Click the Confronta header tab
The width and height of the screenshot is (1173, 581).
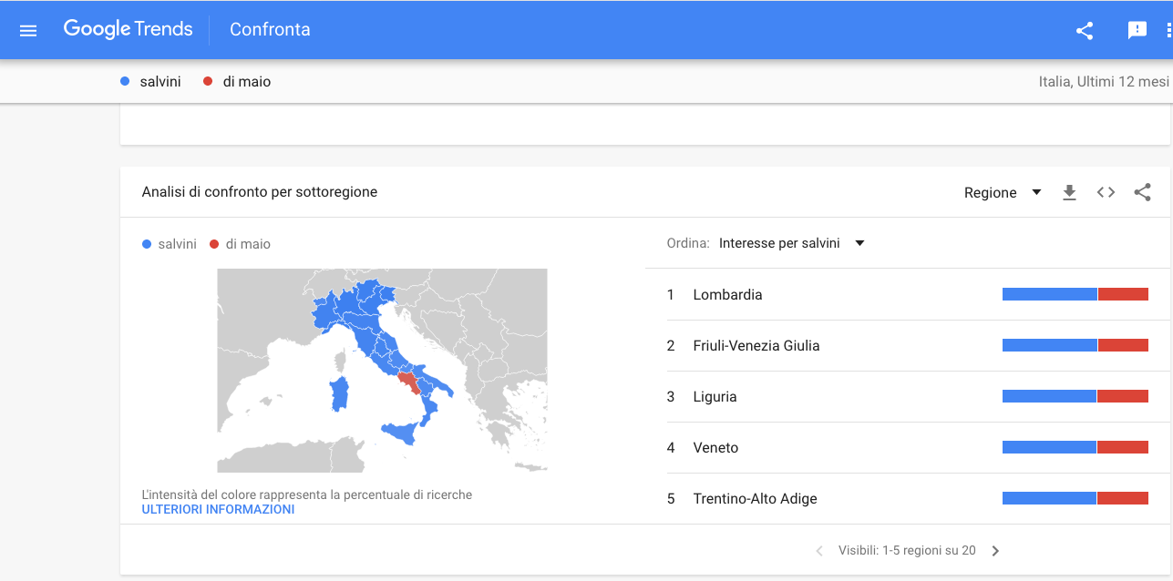coord(270,29)
